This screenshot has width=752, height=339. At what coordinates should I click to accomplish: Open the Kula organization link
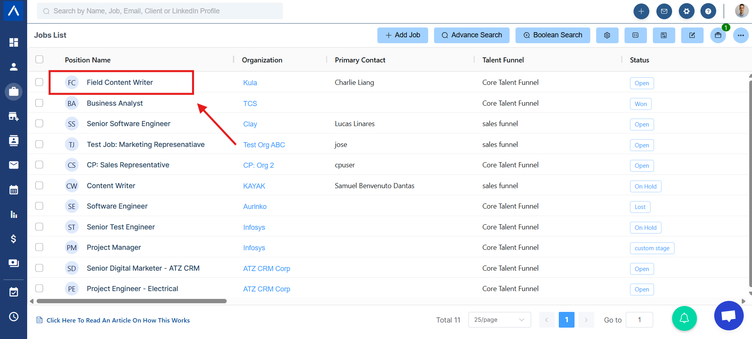click(x=250, y=83)
